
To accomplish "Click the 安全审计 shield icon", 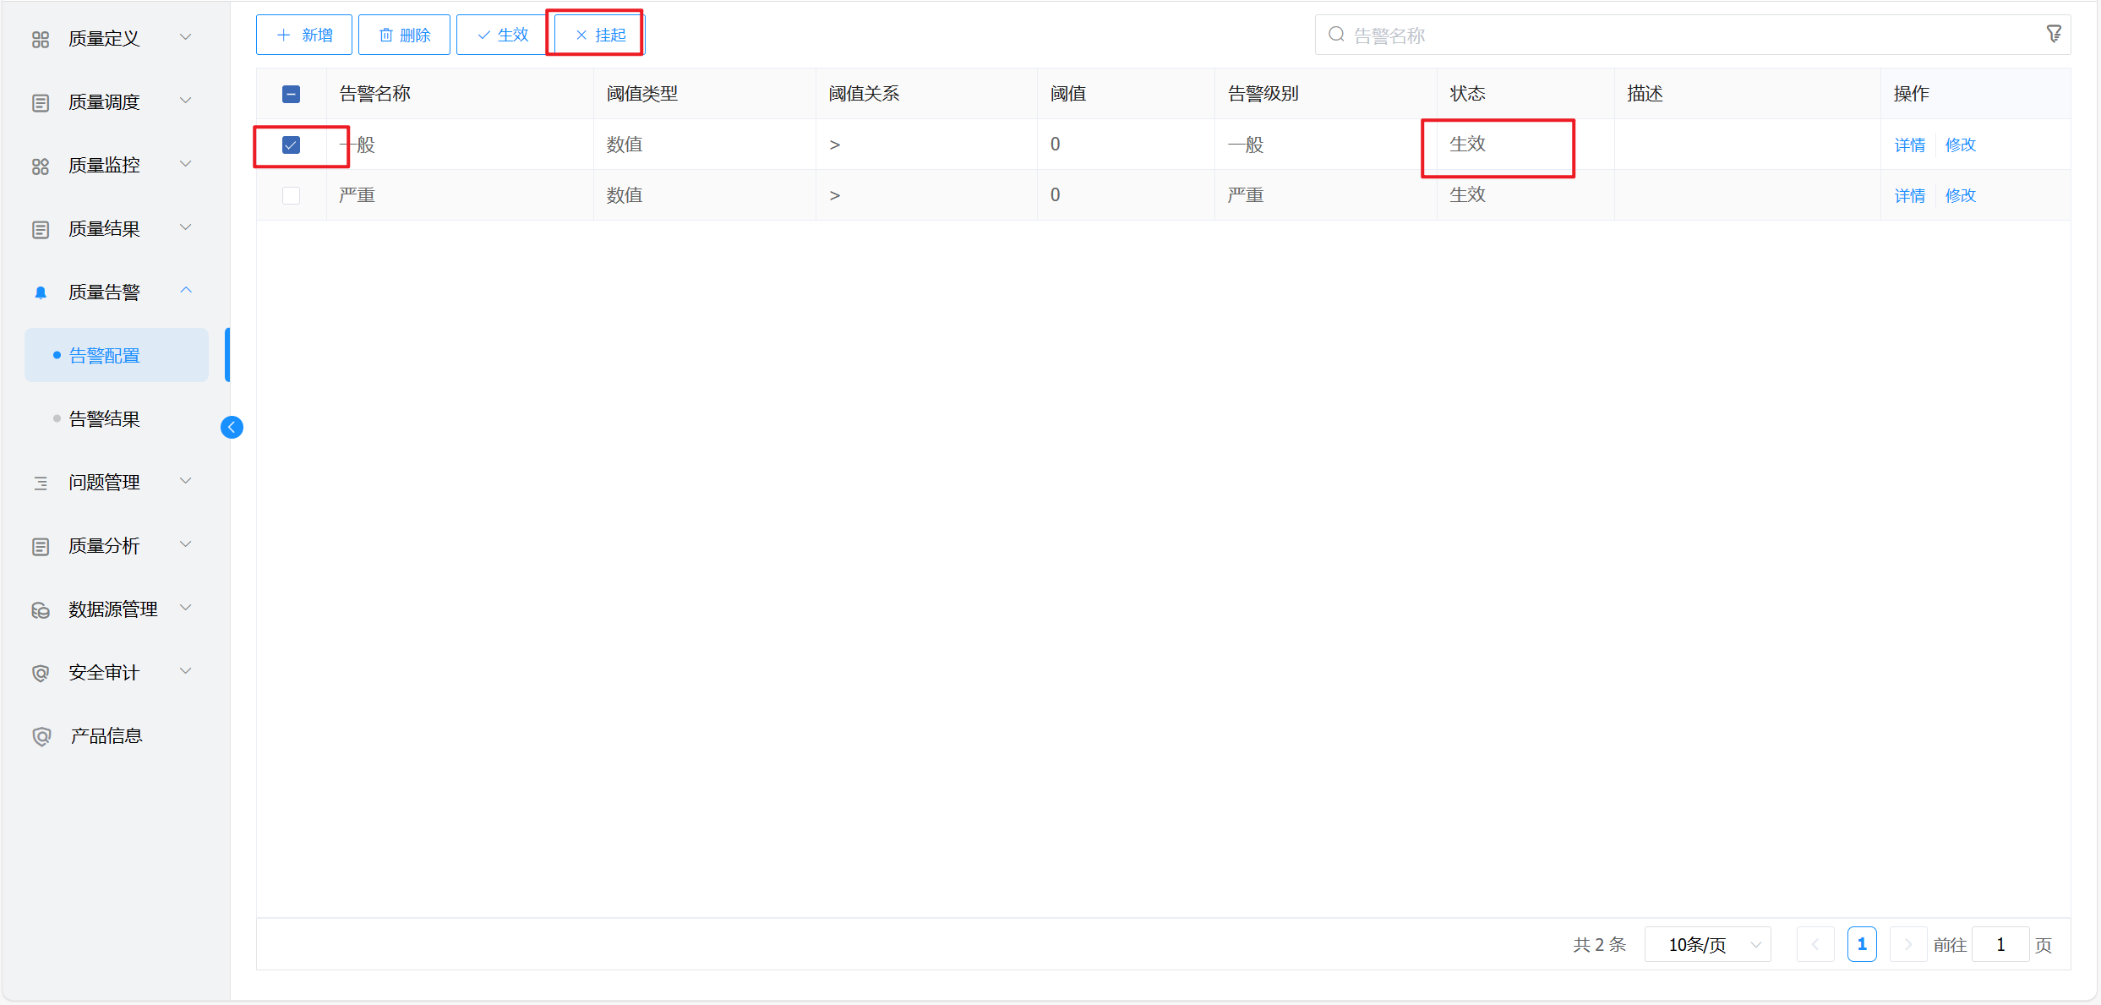I will click(41, 673).
